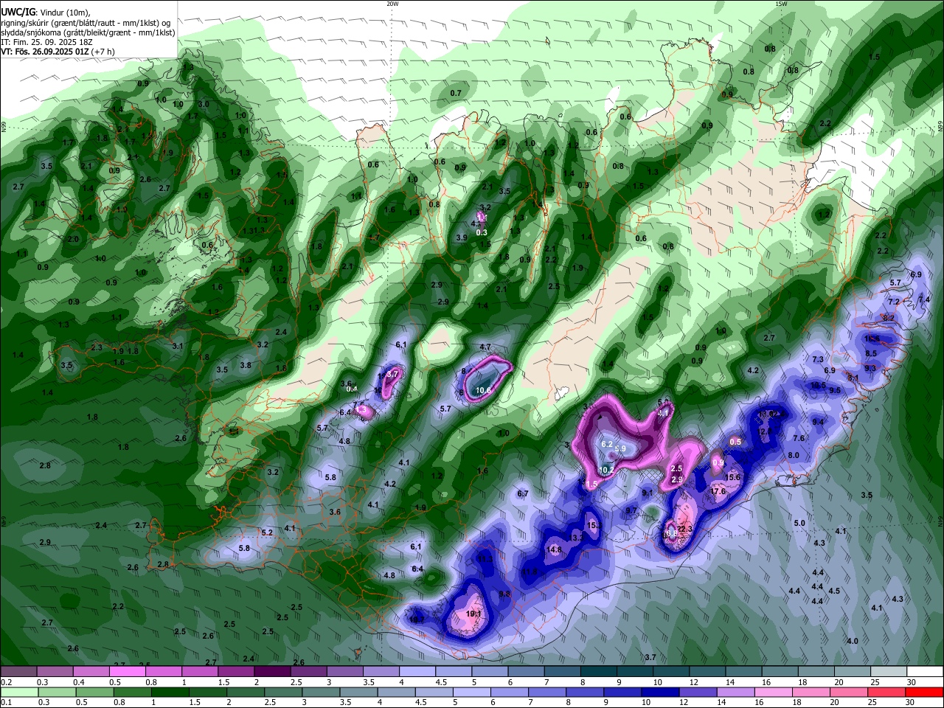Click the 7.4 value at the eastern edge
The width and height of the screenshot is (944, 708).
(924, 299)
